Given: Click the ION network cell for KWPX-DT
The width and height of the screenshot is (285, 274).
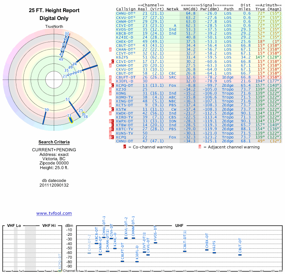Looking at the screenshot, I should tap(172, 121).
